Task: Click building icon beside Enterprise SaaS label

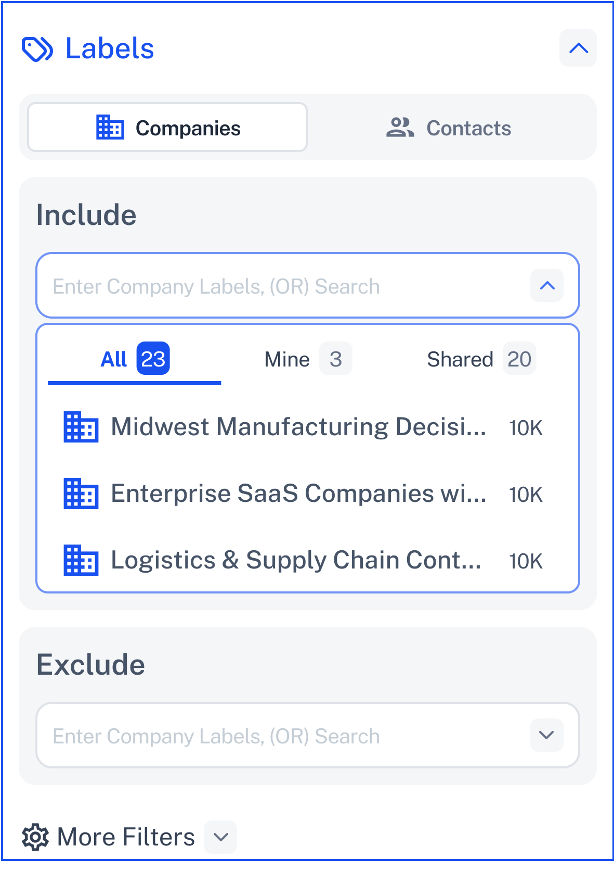Action: click(81, 494)
